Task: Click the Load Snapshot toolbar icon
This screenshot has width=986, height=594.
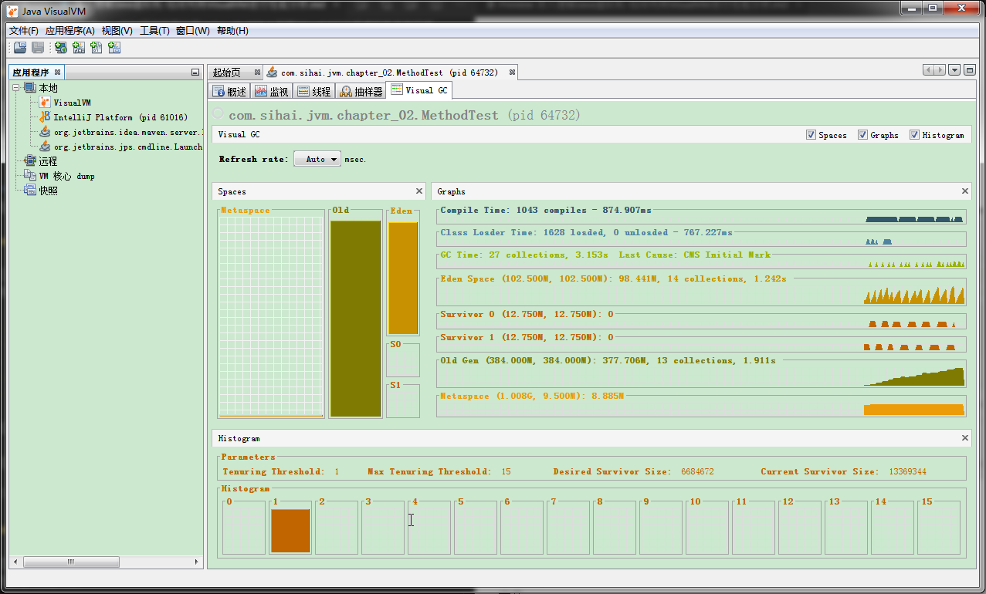Action: pyautogui.click(x=20, y=48)
